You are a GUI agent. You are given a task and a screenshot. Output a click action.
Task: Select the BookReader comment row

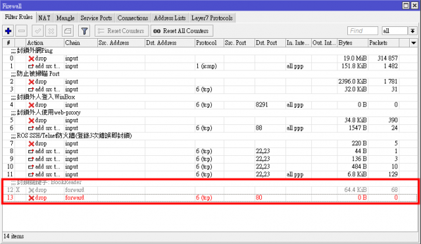click(x=210, y=183)
